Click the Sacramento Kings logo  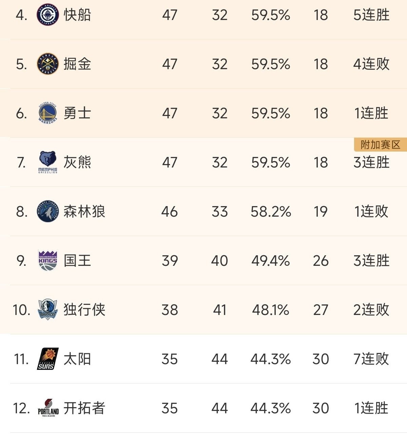[47, 260]
